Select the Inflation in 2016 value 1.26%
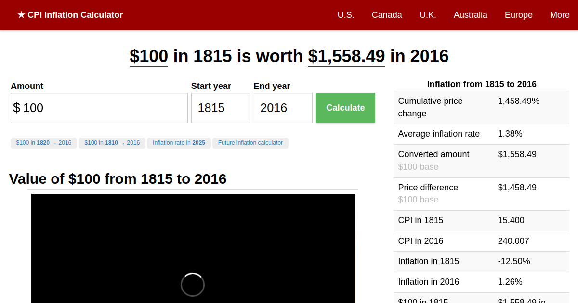Image resolution: width=578 pixels, height=303 pixels. click(510, 282)
